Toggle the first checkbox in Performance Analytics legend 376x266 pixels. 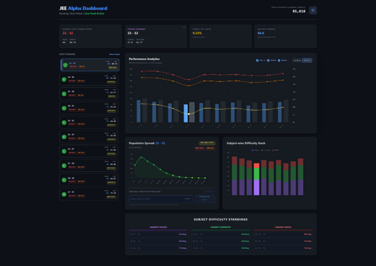click(x=257, y=60)
